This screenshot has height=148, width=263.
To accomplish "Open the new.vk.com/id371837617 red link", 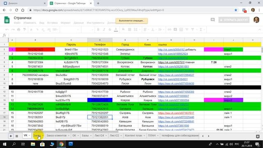I will point(176,113).
